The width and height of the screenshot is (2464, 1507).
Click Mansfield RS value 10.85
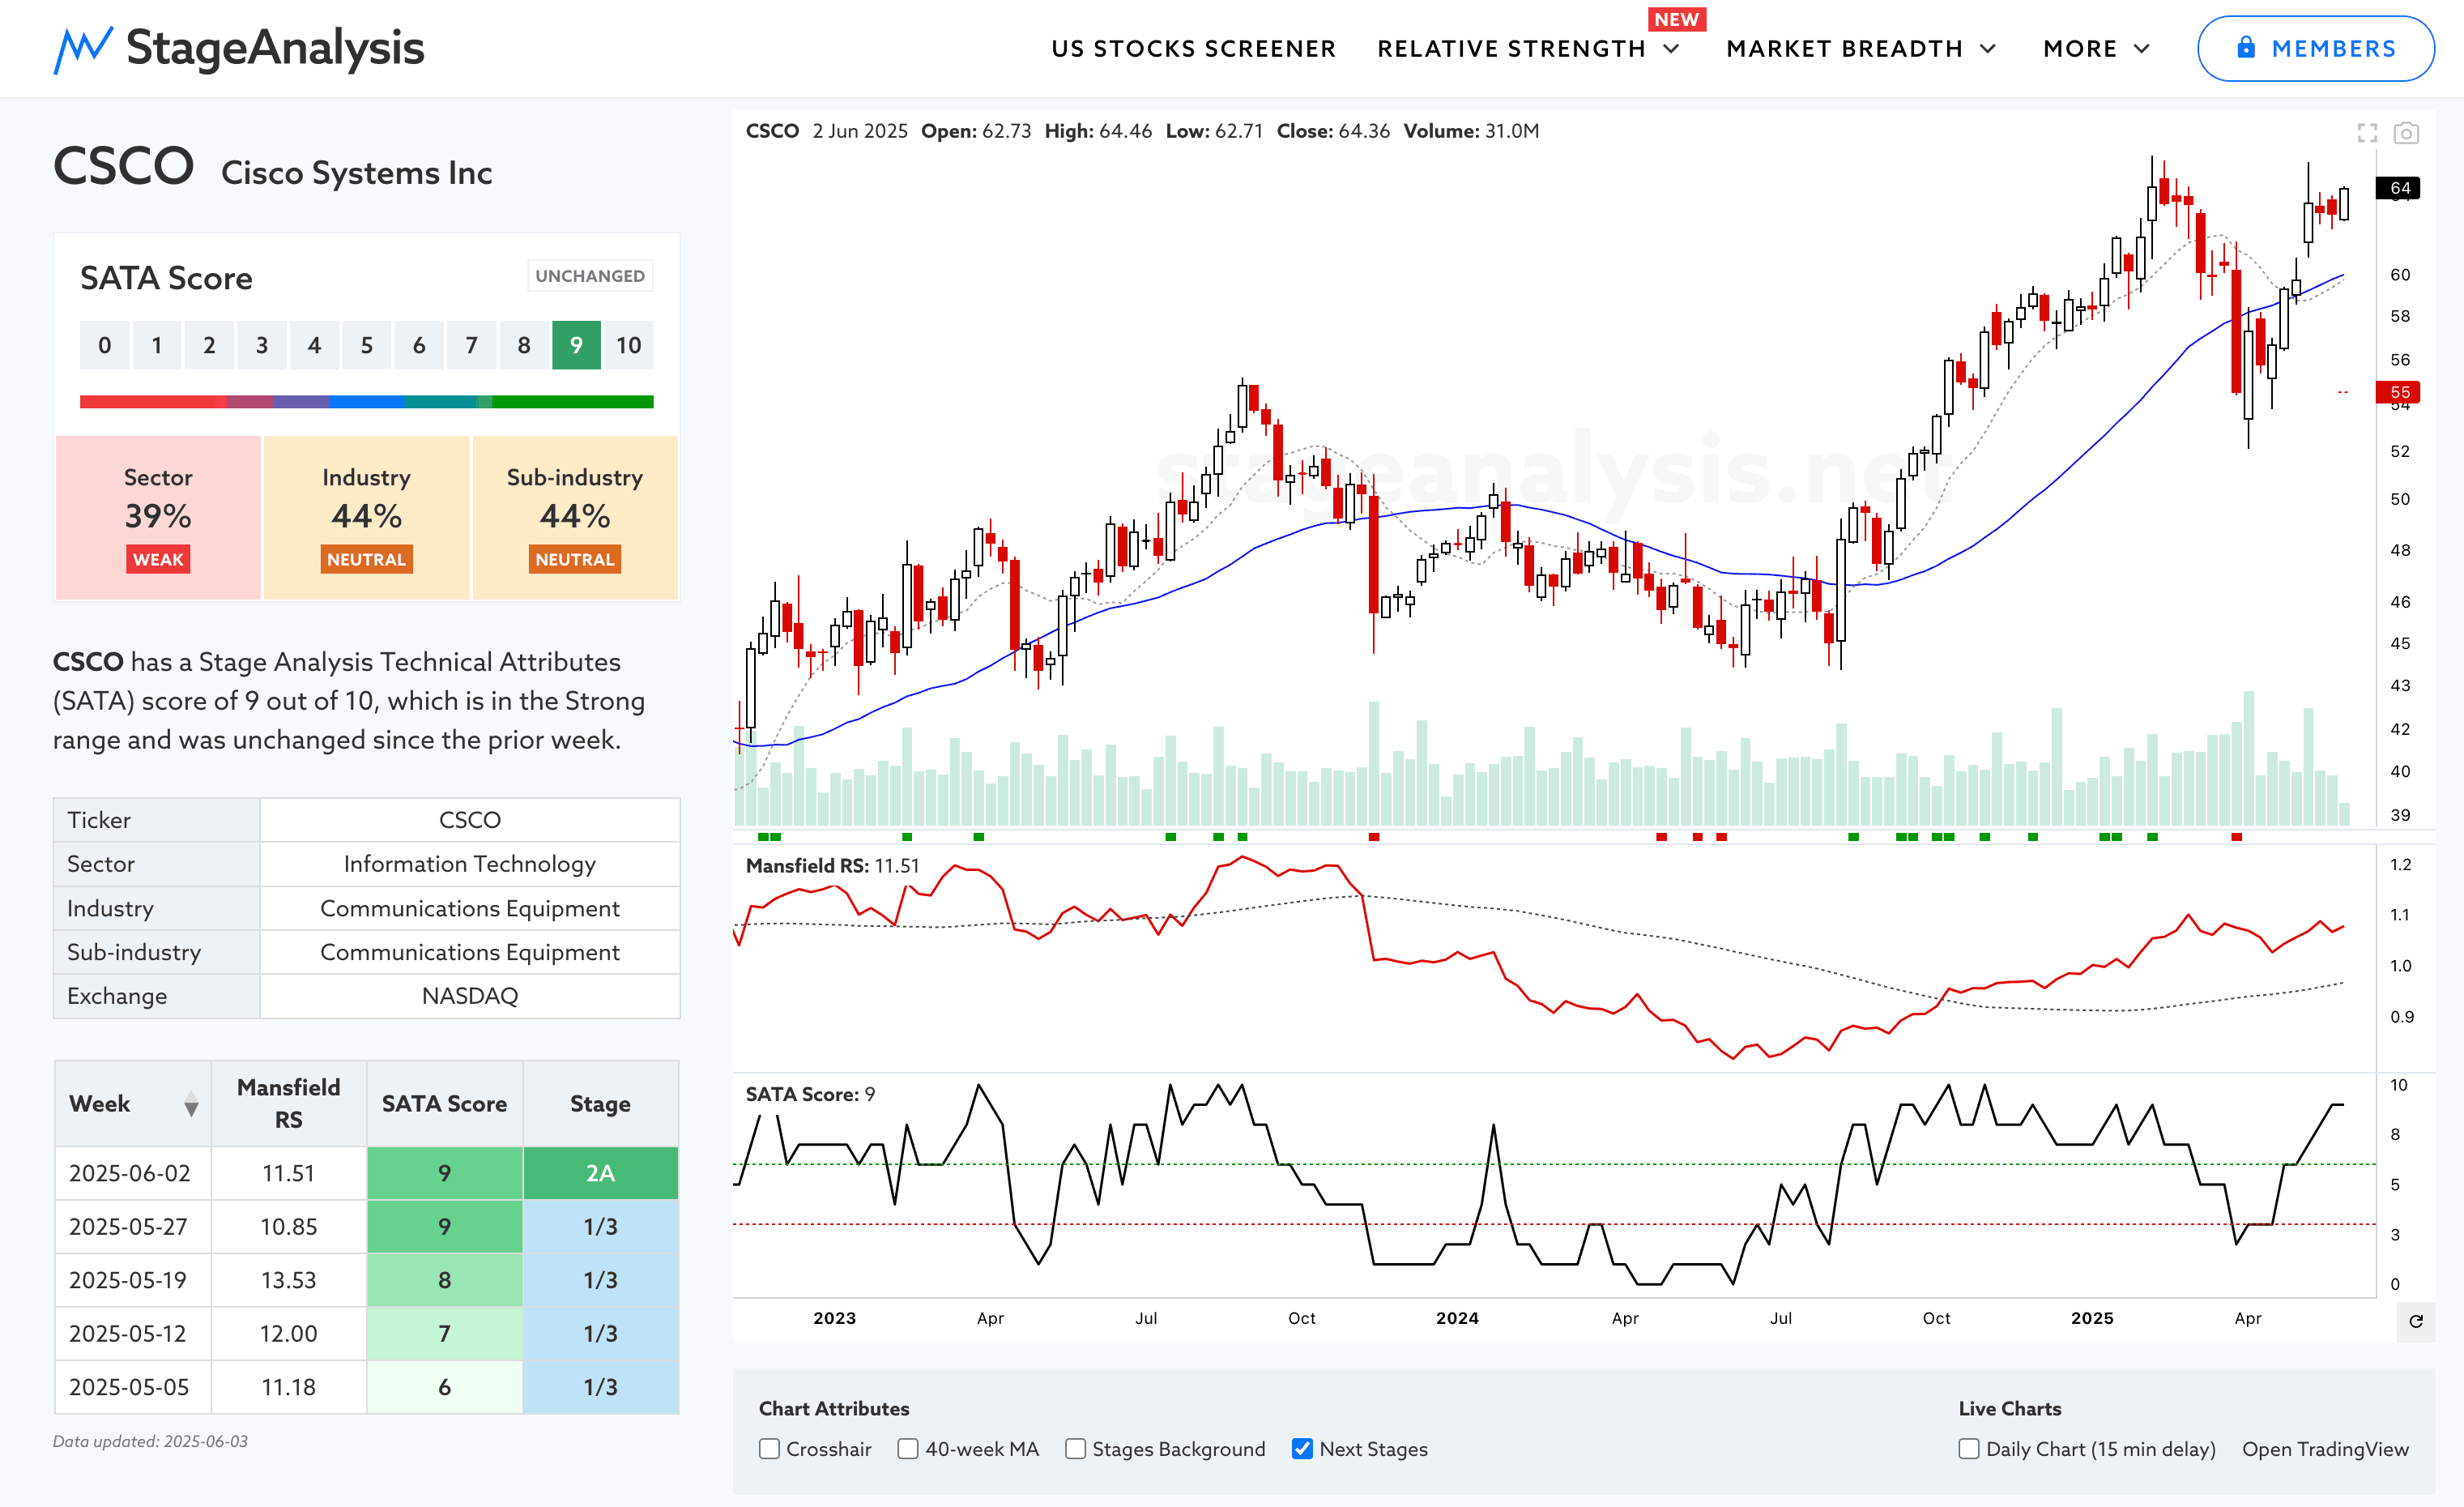point(289,1227)
